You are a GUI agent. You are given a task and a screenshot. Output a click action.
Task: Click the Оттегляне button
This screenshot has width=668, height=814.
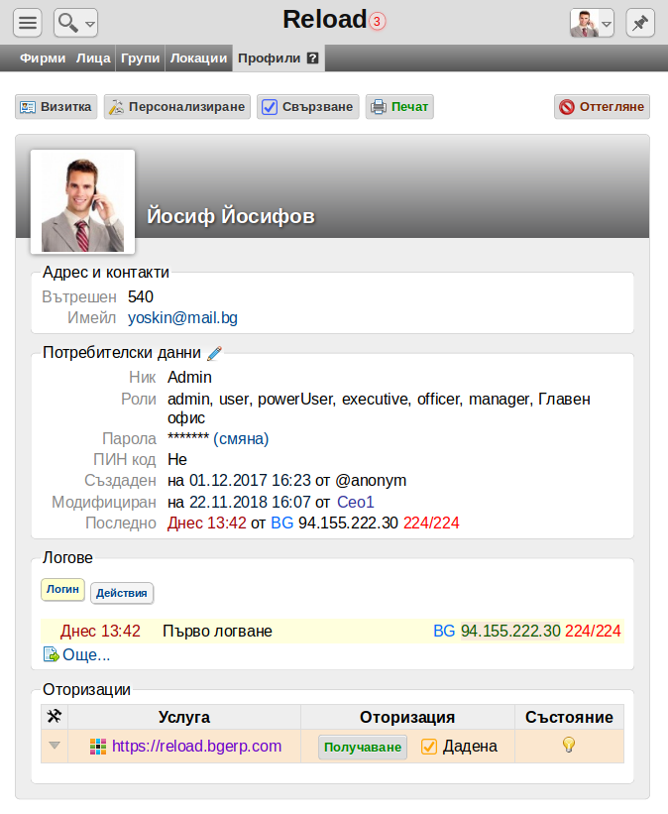point(602,107)
